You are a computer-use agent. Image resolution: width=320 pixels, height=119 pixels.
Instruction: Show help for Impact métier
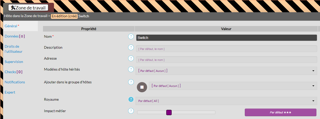131,111
